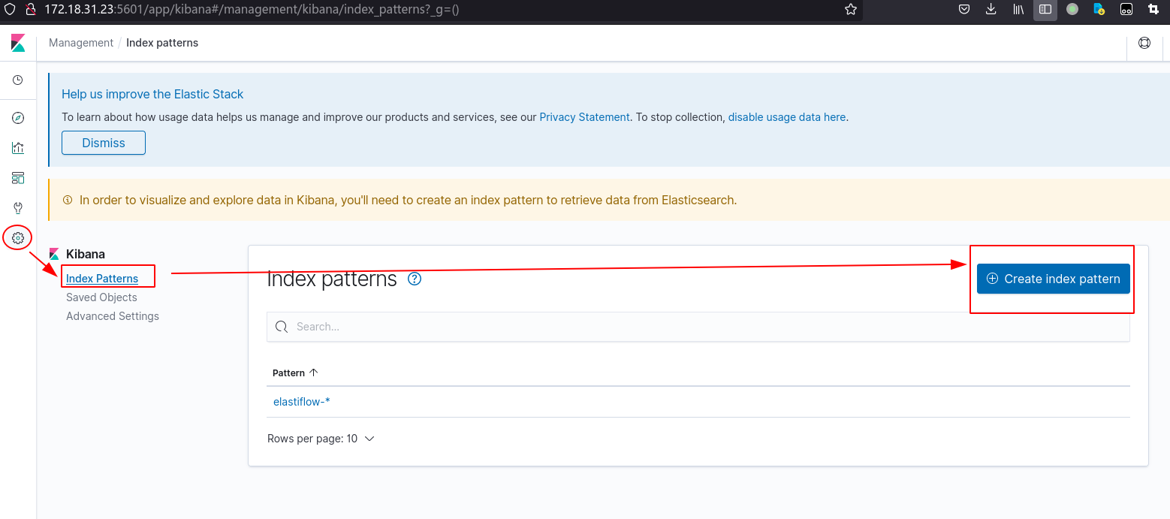Click the Index patterns page heading
The image size is (1170, 519).
(x=332, y=279)
